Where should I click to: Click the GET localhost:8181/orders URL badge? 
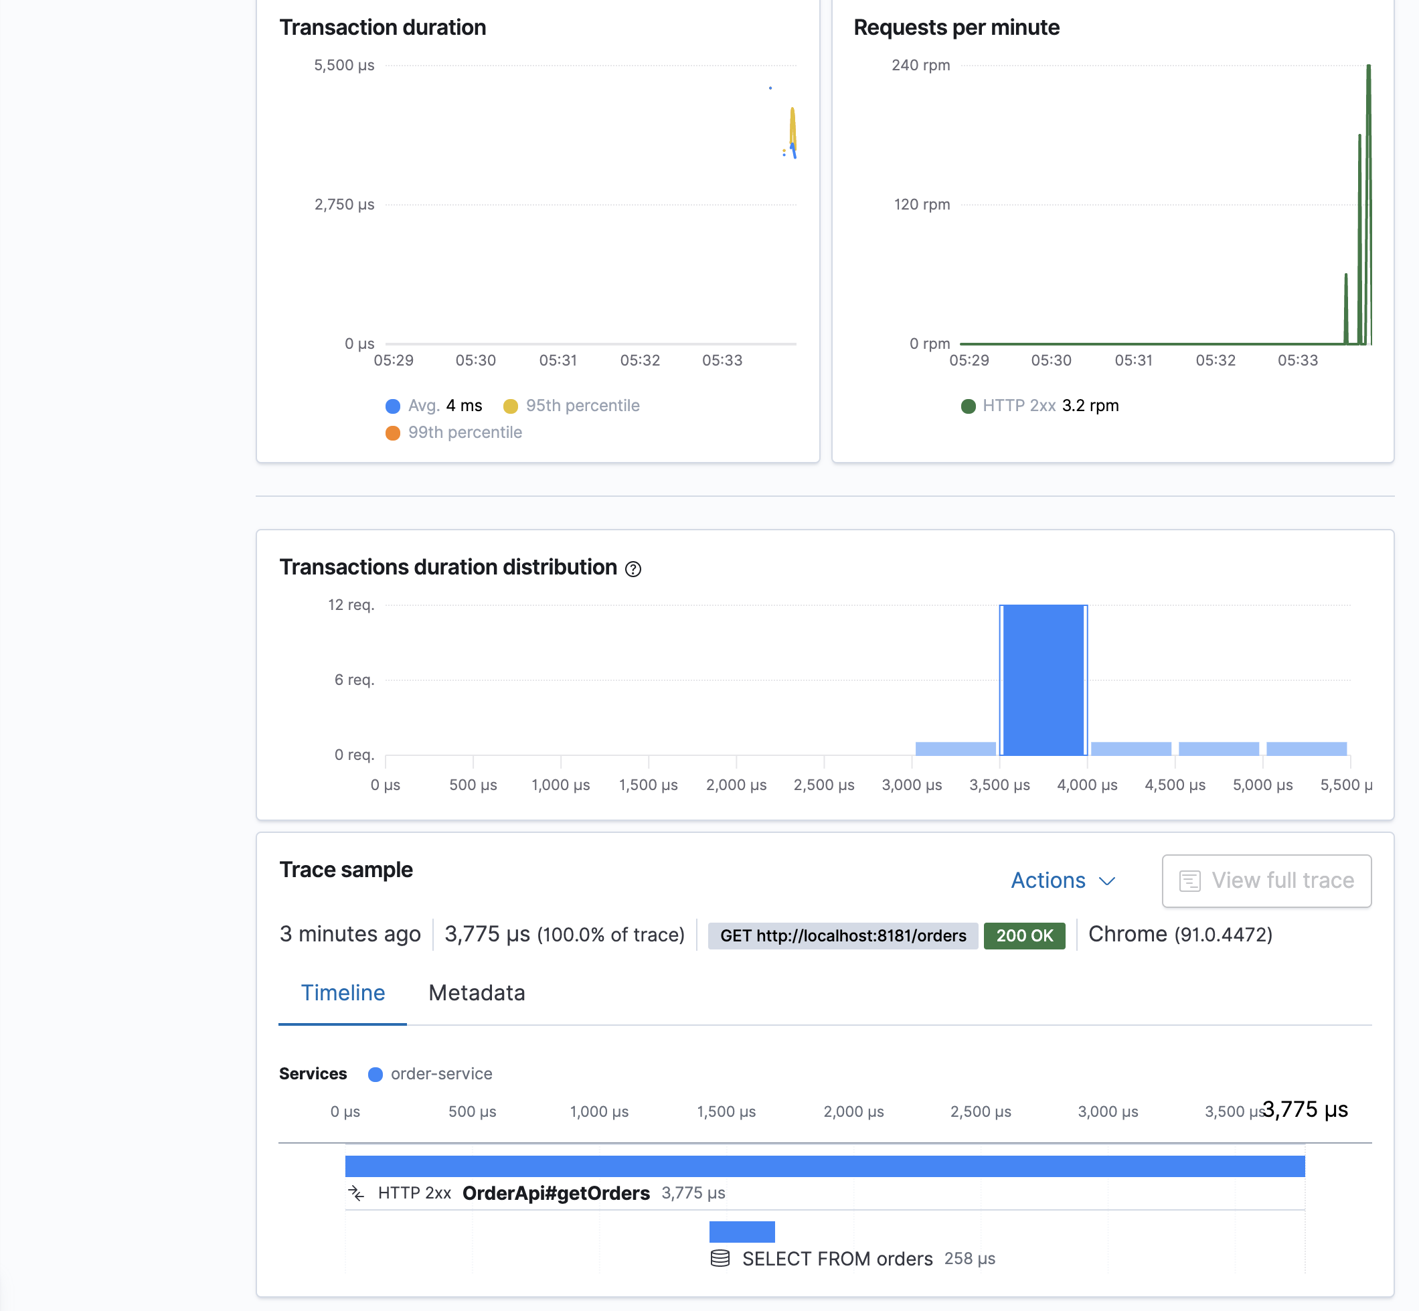(843, 936)
